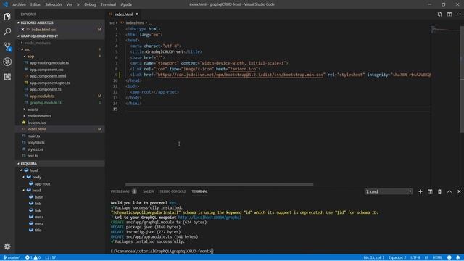Collapse the head node in outline
This screenshot has height=261, width=464.
click(24, 190)
